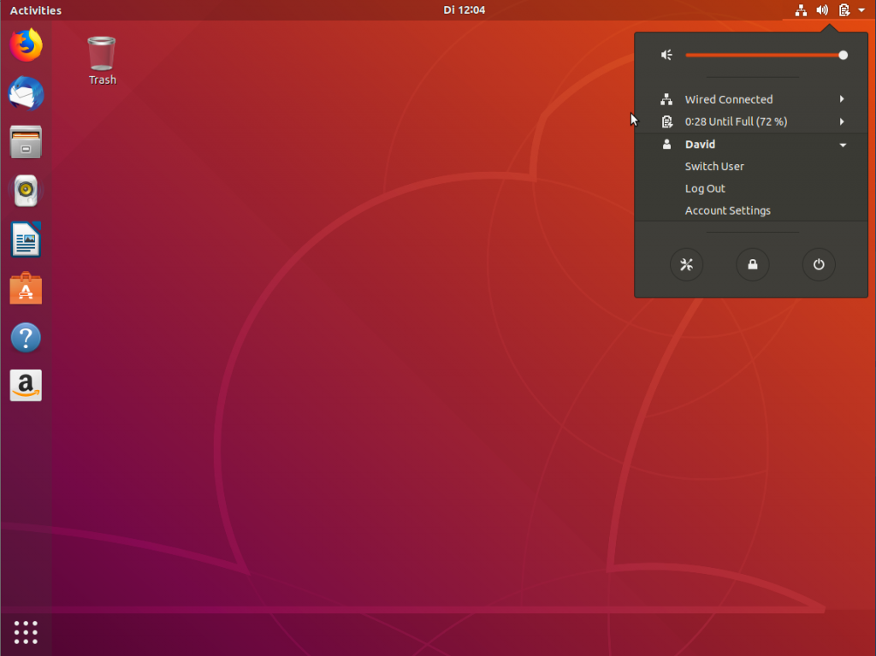
Task: Click the wired network icon in the menu
Action: point(666,99)
